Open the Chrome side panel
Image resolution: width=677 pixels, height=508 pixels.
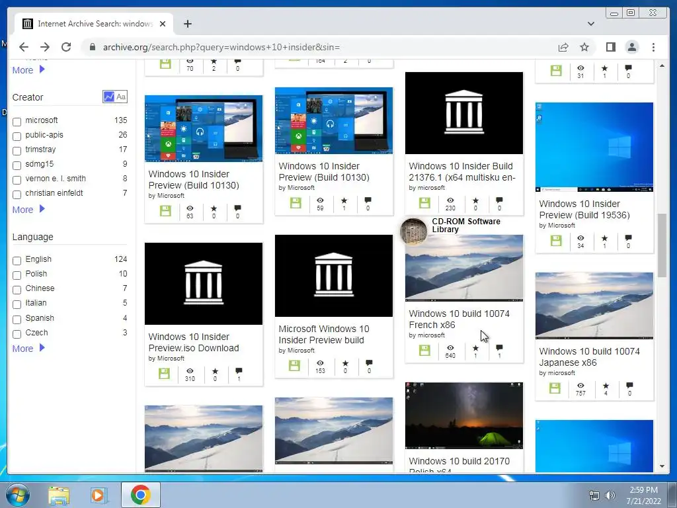pos(610,47)
